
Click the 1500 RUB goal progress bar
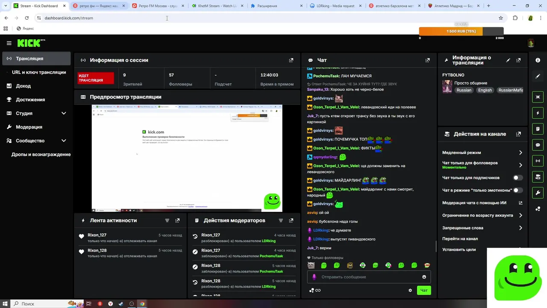click(461, 31)
